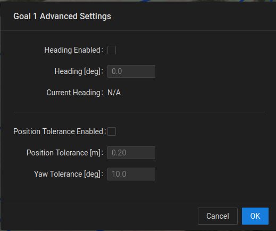Click into the Yaw Tolerance [deg] field
The width and height of the screenshot is (276, 231).
[131, 174]
